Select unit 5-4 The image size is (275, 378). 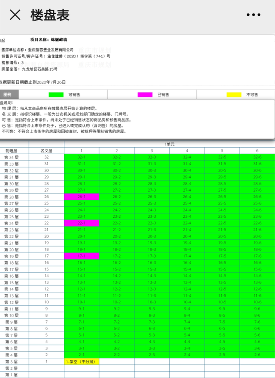[x=187, y=335]
